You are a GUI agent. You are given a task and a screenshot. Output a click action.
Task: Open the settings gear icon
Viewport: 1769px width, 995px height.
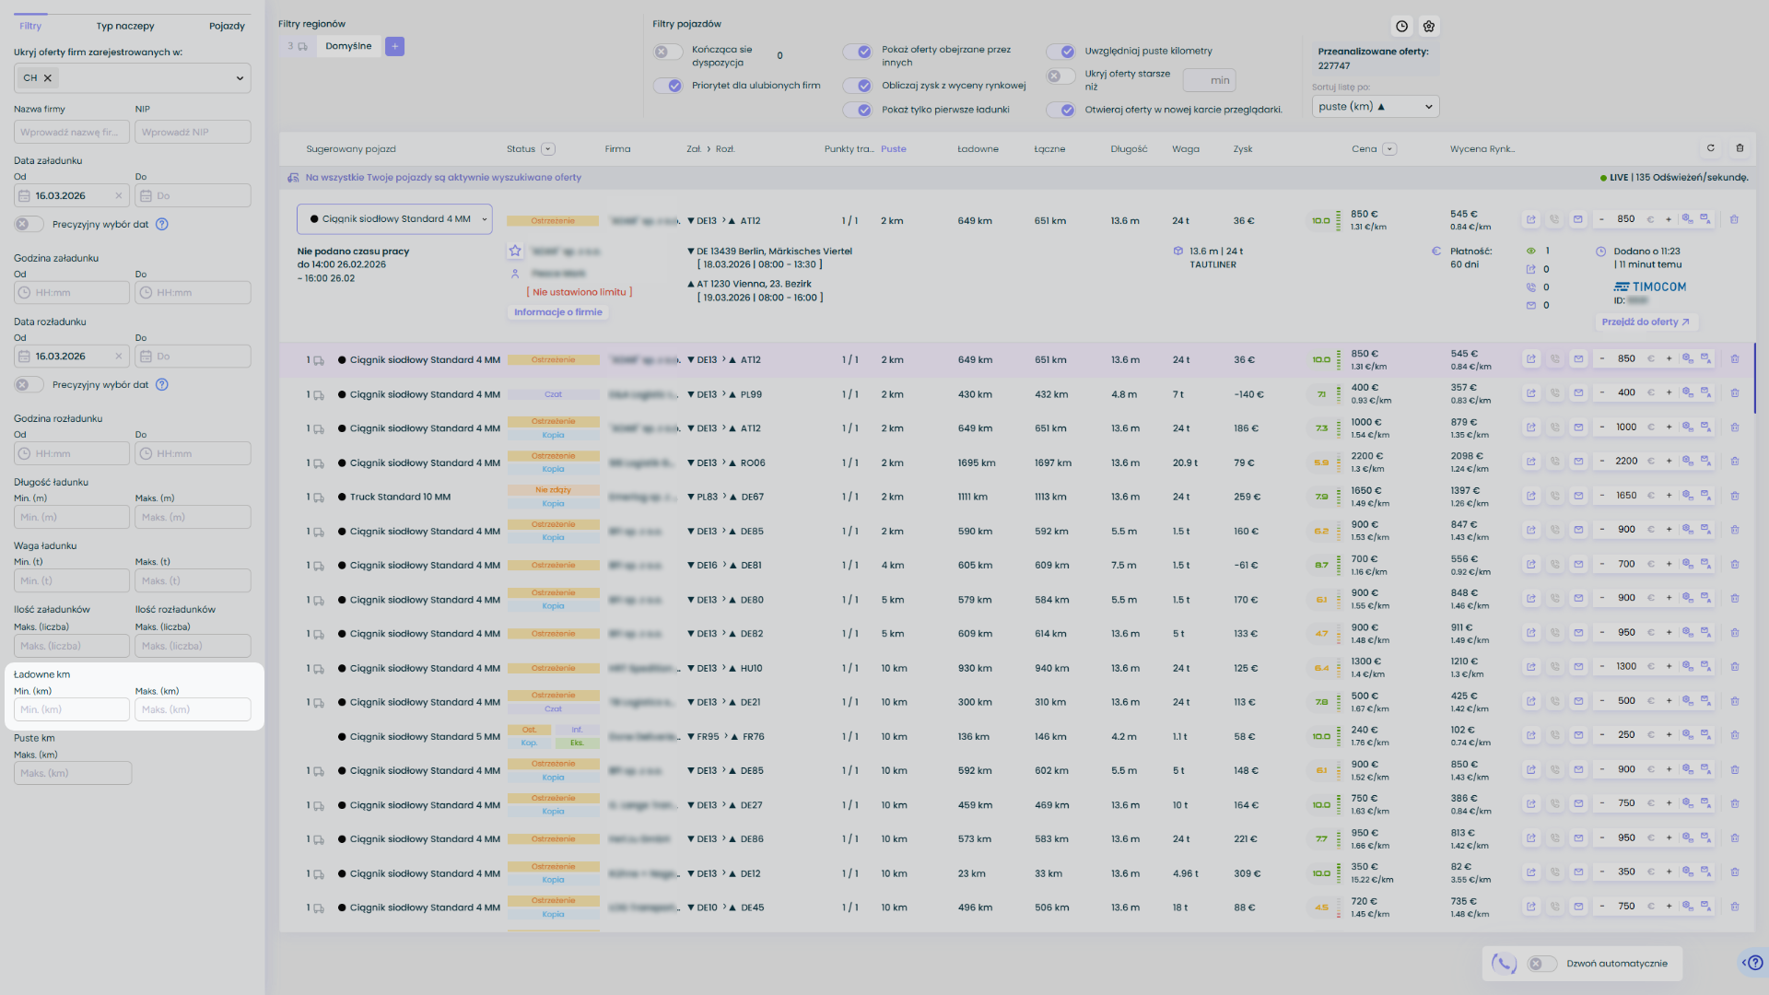click(1429, 27)
